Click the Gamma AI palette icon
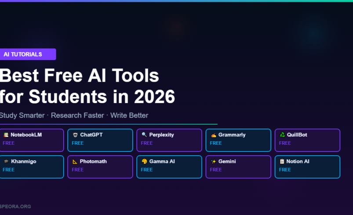353x215 pixels. click(x=144, y=161)
